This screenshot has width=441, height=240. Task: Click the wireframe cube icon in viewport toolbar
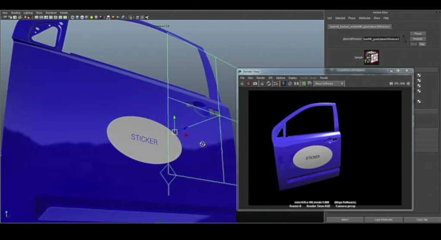(x=73, y=18)
